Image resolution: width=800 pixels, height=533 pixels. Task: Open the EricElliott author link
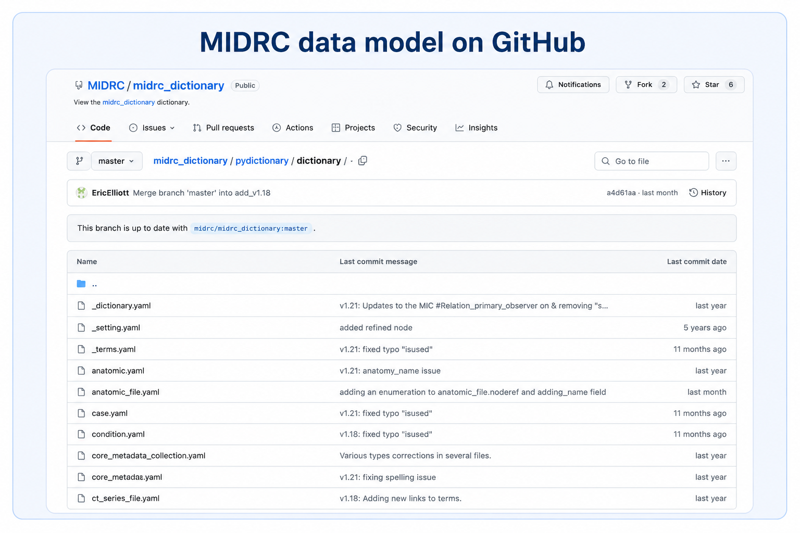pyautogui.click(x=110, y=193)
